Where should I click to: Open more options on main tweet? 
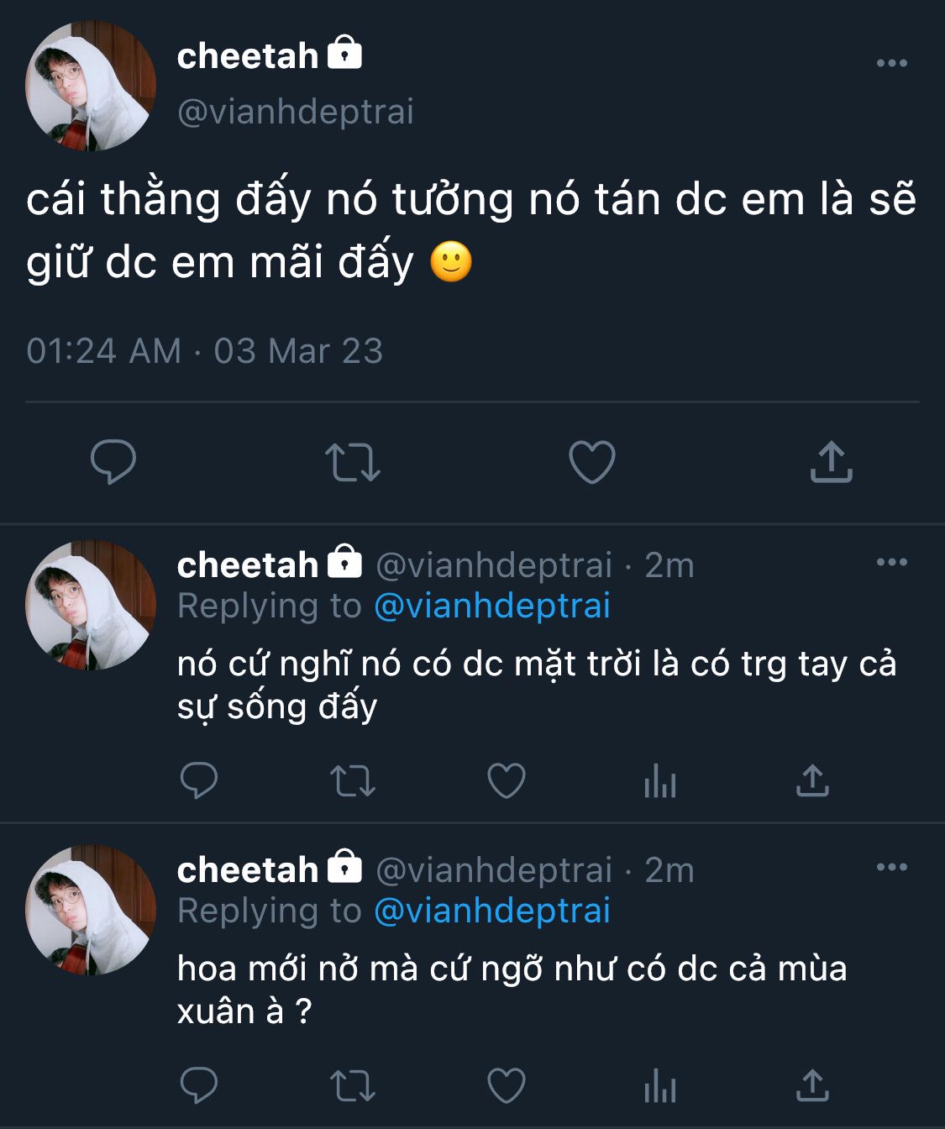[891, 63]
